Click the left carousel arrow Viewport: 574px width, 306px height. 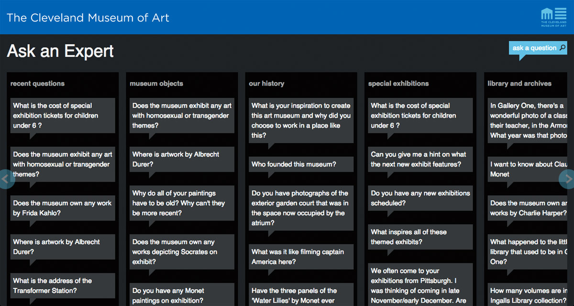pos(7,179)
